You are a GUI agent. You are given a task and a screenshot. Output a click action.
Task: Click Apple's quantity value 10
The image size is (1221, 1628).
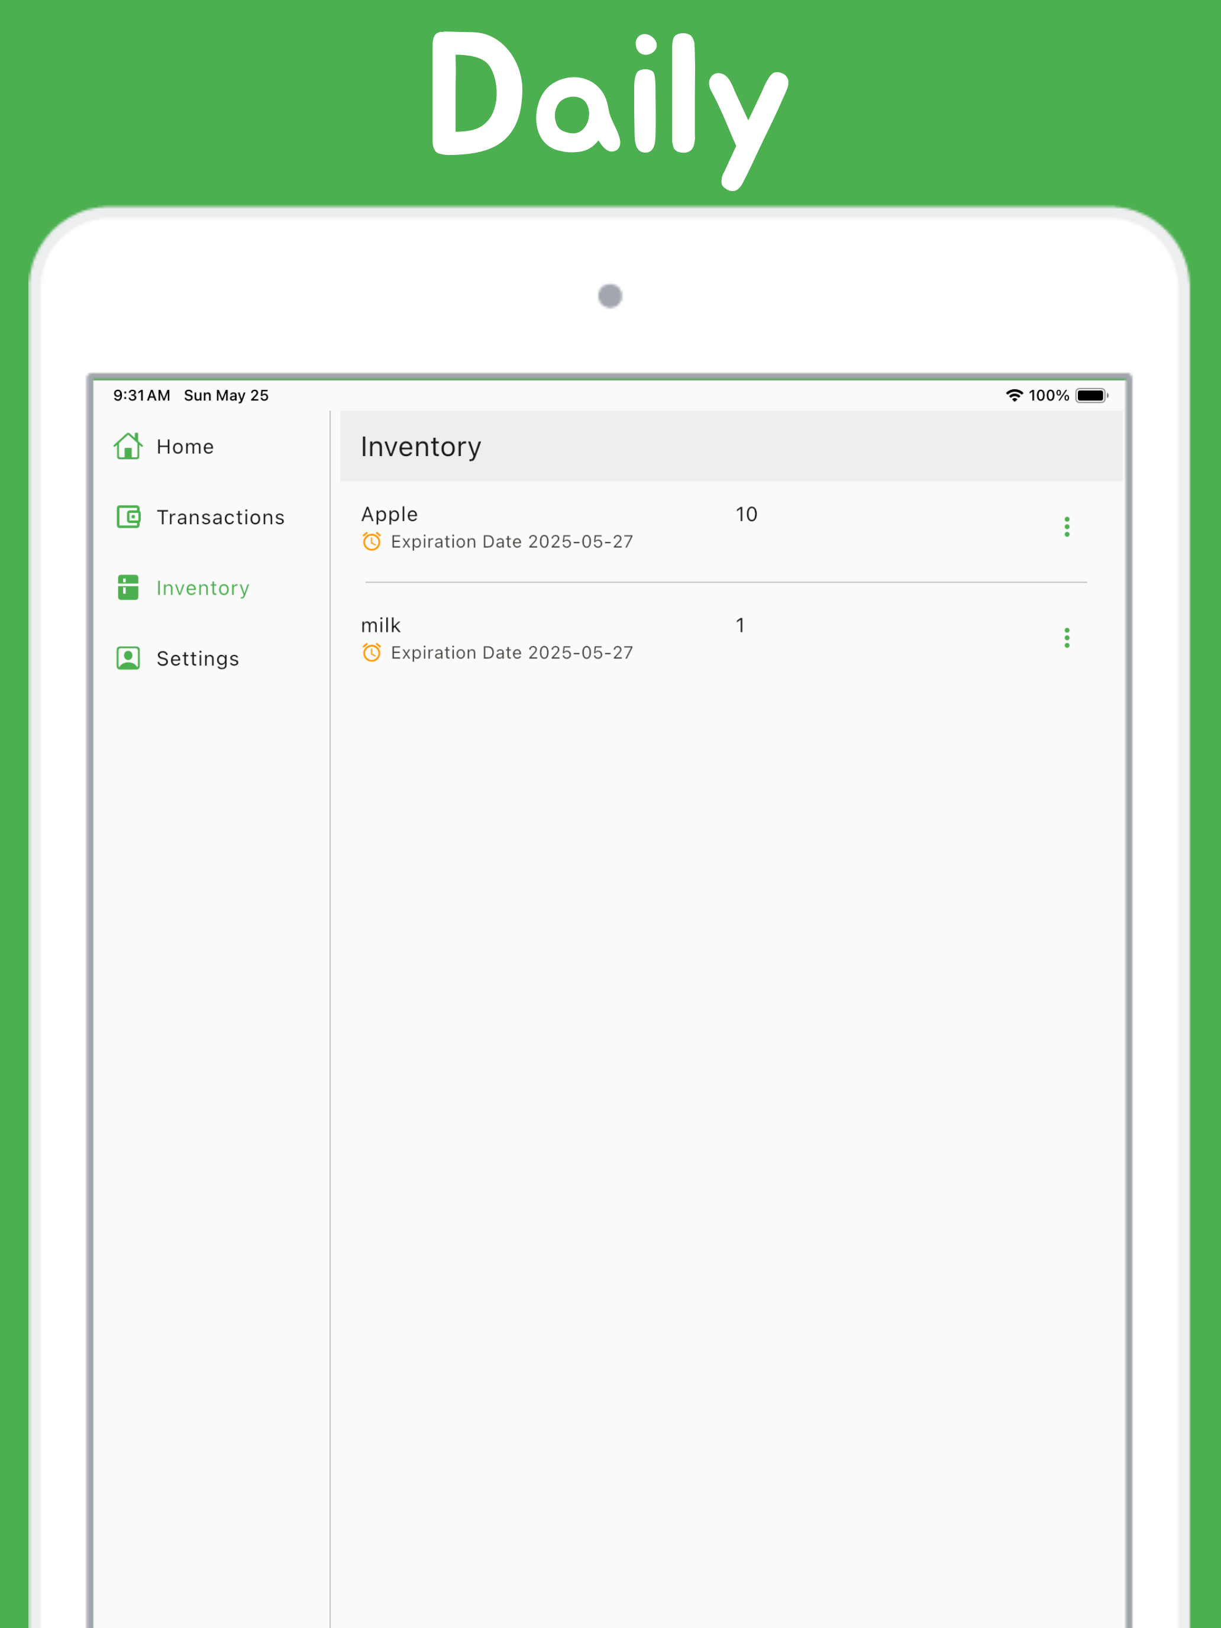(x=747, y=515)
